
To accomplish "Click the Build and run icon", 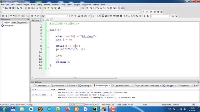I will [52, 8].
